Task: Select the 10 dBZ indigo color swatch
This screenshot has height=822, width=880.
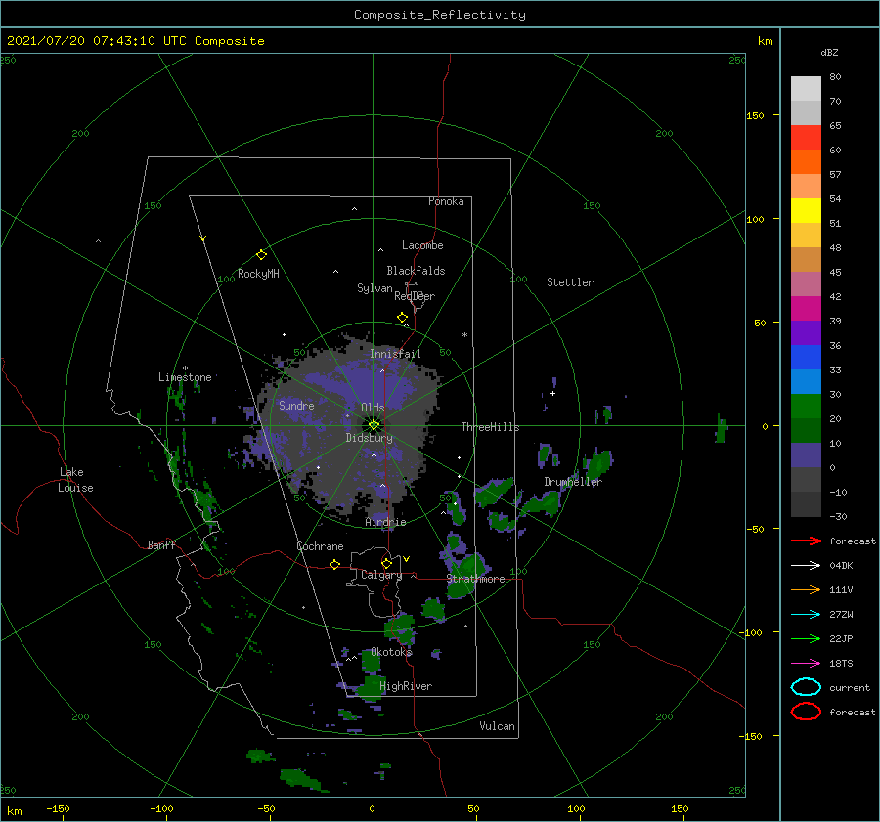Action: click(x=806, y=455)
